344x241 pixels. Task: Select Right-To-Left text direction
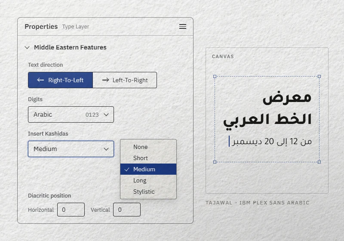coord(60,80)
